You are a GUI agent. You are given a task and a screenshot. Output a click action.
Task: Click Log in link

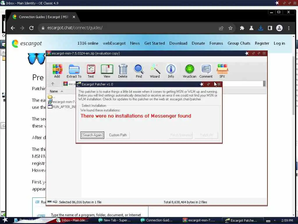(279, 43)
